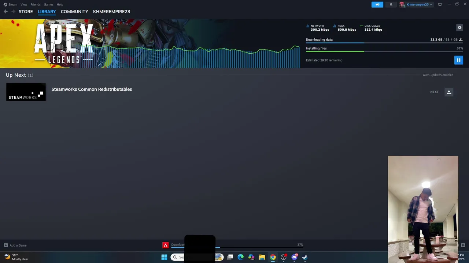
Task: Open Task View on the taskbar
Action: 230,257
